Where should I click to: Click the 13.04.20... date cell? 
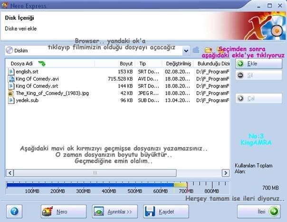(x=177, y=100)
